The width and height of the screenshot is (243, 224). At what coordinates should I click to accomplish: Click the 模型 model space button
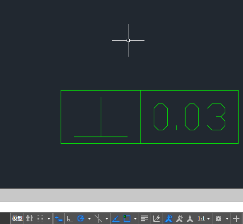17,218
